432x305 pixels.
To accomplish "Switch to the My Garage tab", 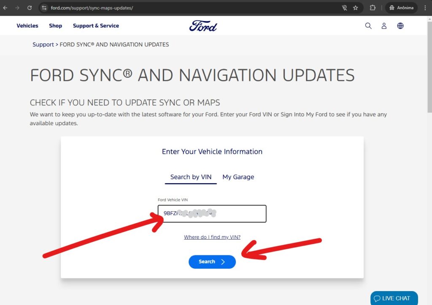I will pos(238,177).
